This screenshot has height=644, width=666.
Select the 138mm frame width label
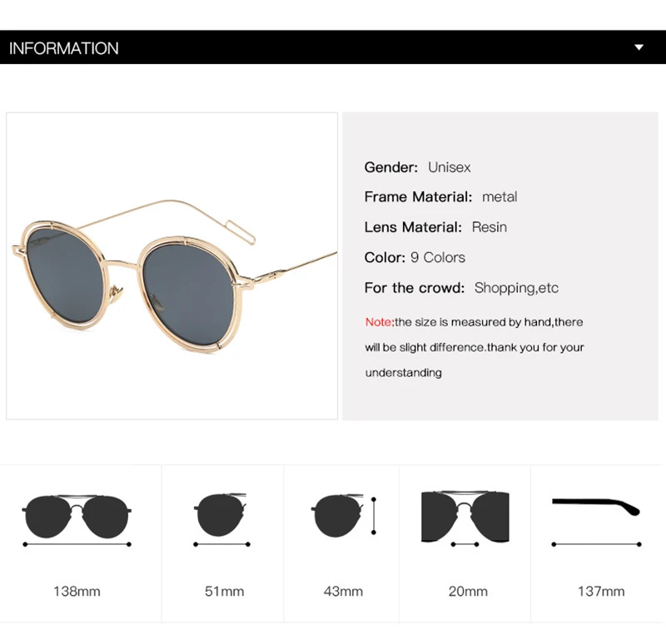77,591
